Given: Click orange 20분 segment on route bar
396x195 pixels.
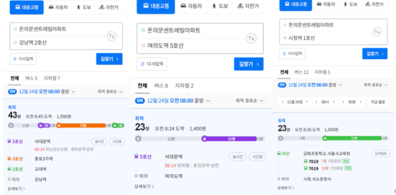Looking at the screenshot, I should [x=83, y=126].
